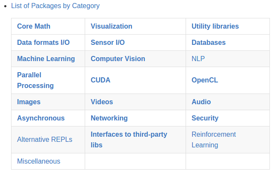Open the Security category link
275x176 pixels.
coord(205,118)
